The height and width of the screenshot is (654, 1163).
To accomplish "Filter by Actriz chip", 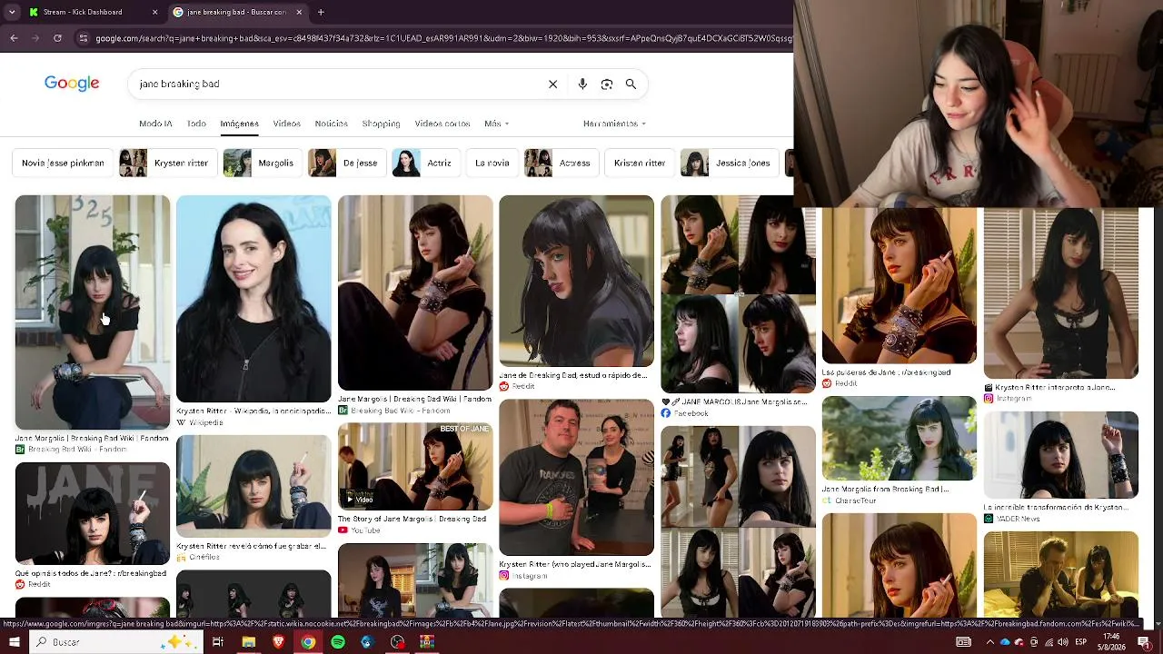I will [426, 163].
